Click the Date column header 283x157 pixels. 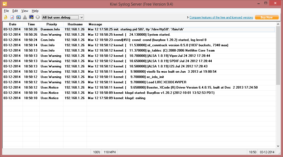coord(13,24)
